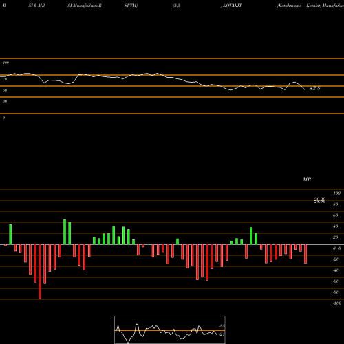The height and width of the screenshot is (344, 344).
Task: Click the '(Kotakmamc - Kotakit)' header text
Action: 299,6
